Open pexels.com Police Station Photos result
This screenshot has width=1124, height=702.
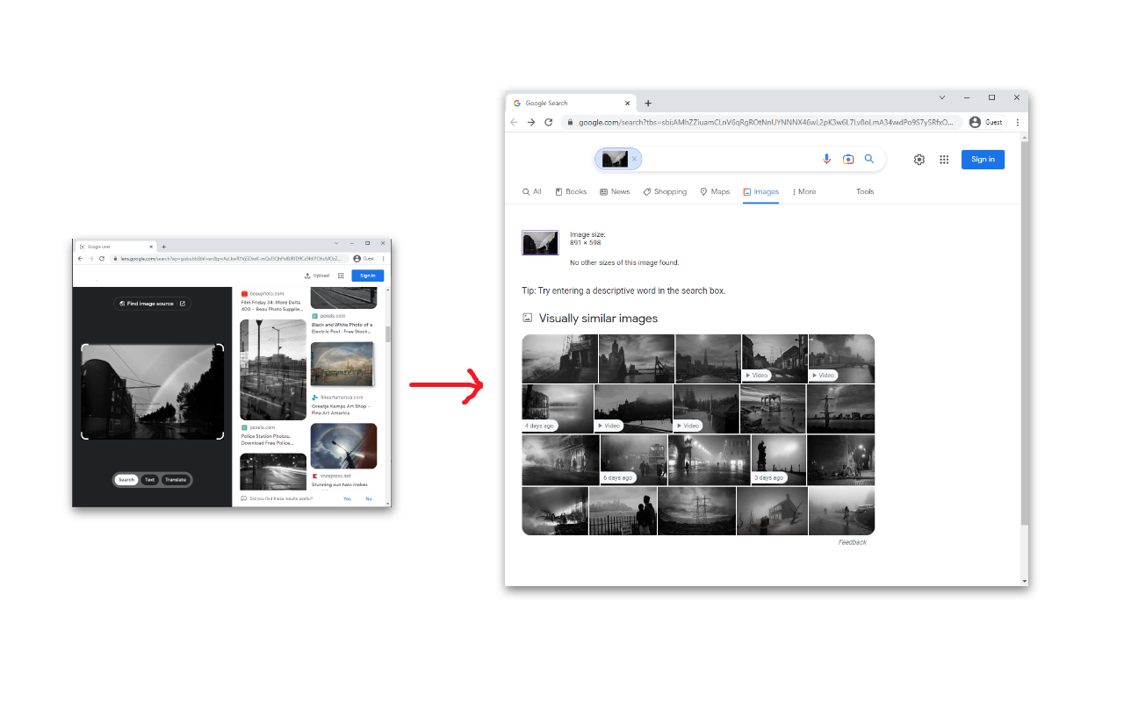tap(272, 435)
